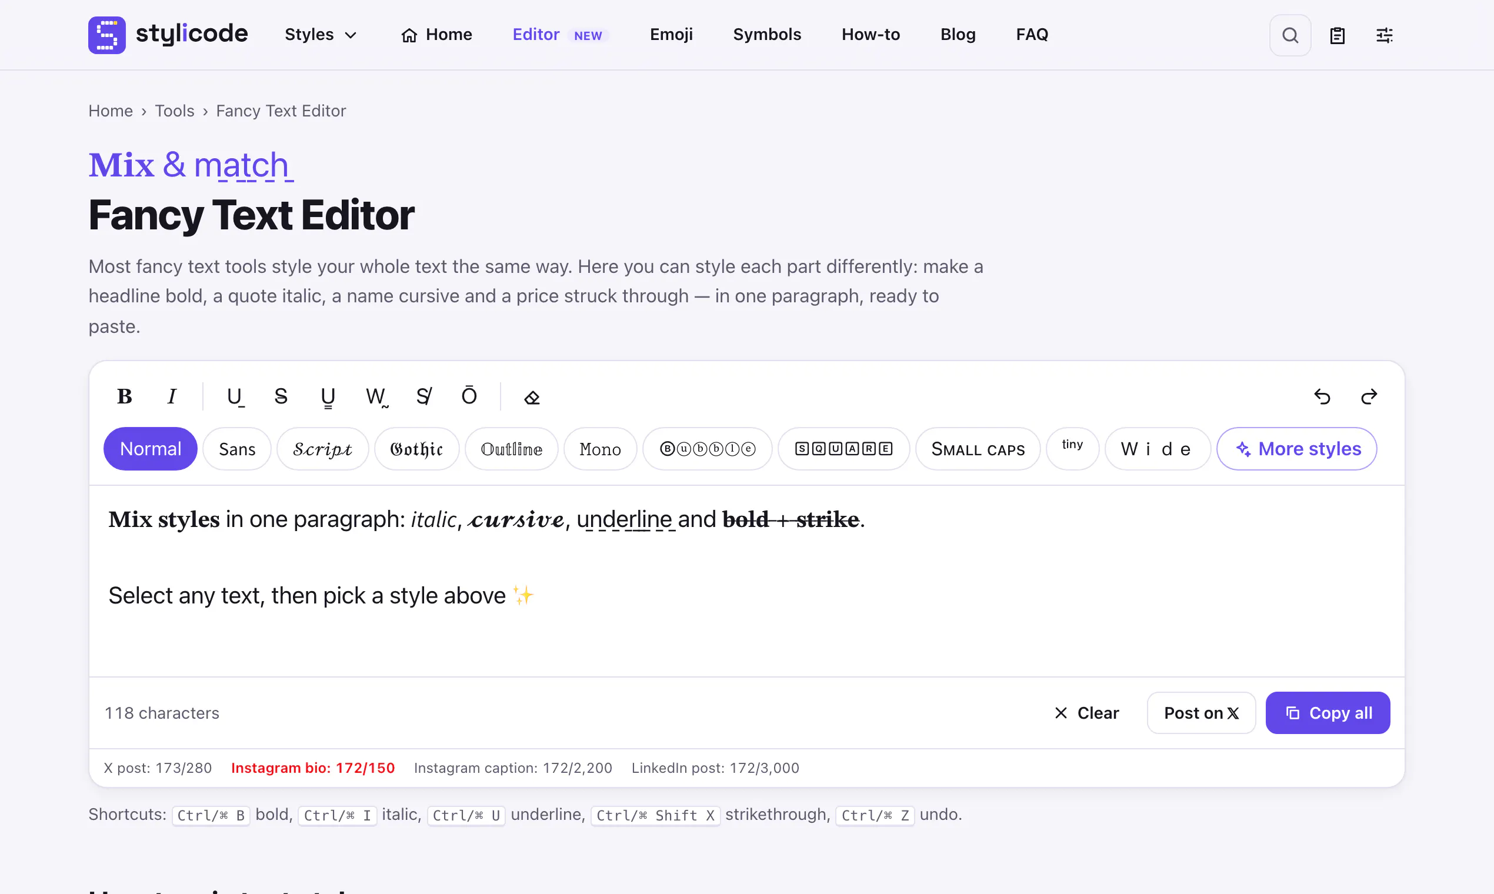The width and height of the screenshot is (1494, 894).
Task: Pick the tiny superscript style chip
Action: (x=1072, y=449)
